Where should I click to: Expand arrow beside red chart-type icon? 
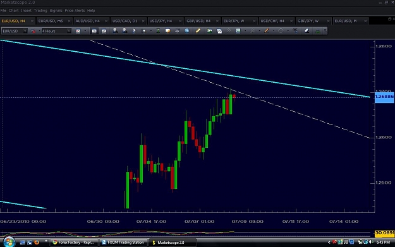tap(39, 31)
